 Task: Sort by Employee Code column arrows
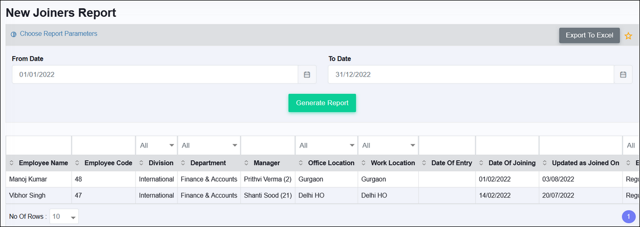[x=77, y=163]
